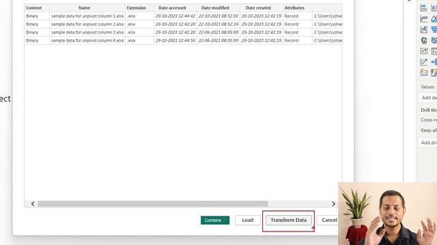Select 'sample data for unpivot column 2.xlsx' cell
The height and width of the screenshot is (245, 437).
click(87, 24)
